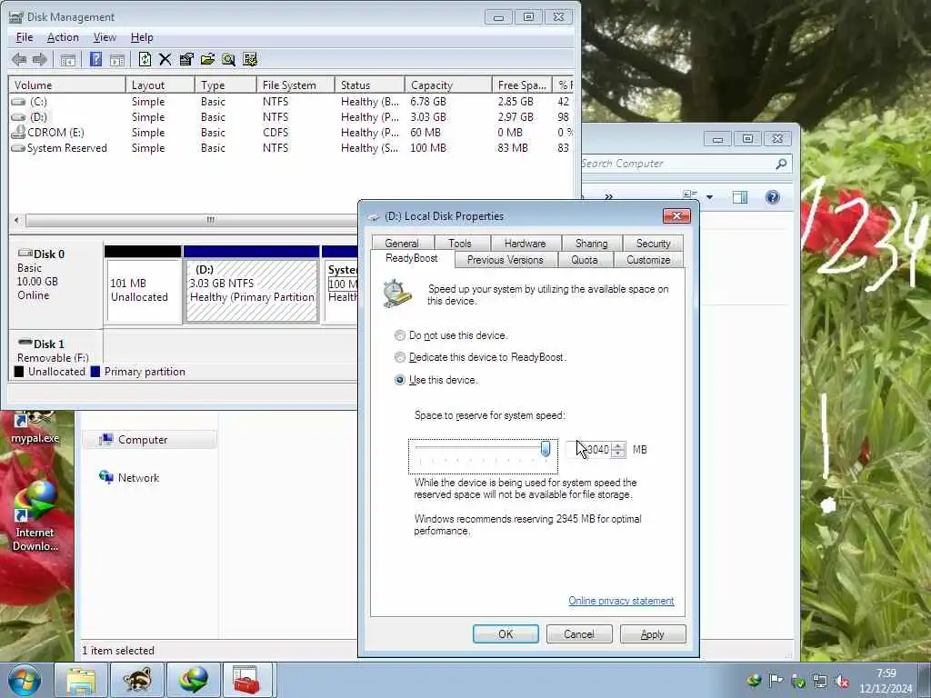This screenshot has height=698, width=931.
Task: Toggle the console tree pane icon
Action: [67, 59]
